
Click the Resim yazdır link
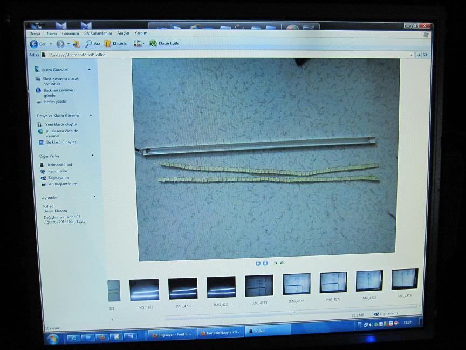click(x=55, y=102)
